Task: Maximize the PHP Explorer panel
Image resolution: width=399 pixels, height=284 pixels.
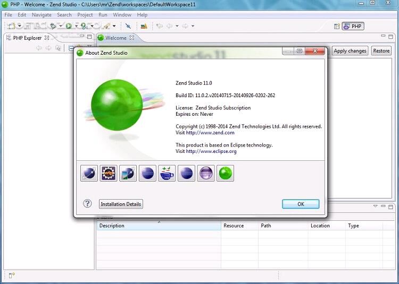Action: pyautogui.click(x=89, y=37)
